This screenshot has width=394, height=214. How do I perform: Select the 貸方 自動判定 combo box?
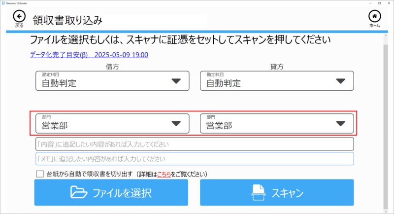(x=277, y=81)
